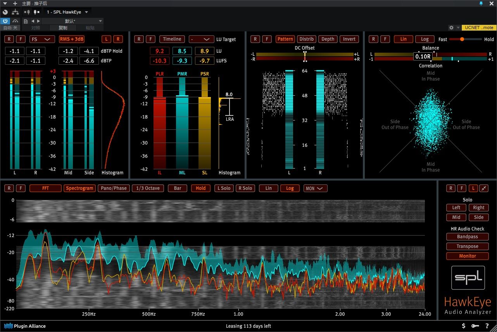
Task: Click the R button in the FFT spectrum toolbar
Action: pos(9,188)
